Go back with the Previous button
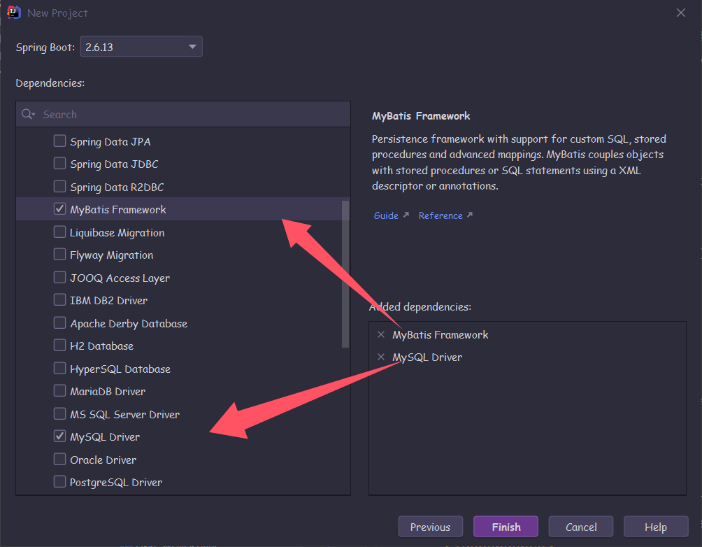The image size is (702, 547). pyautogui.click(x=430, y=527)
